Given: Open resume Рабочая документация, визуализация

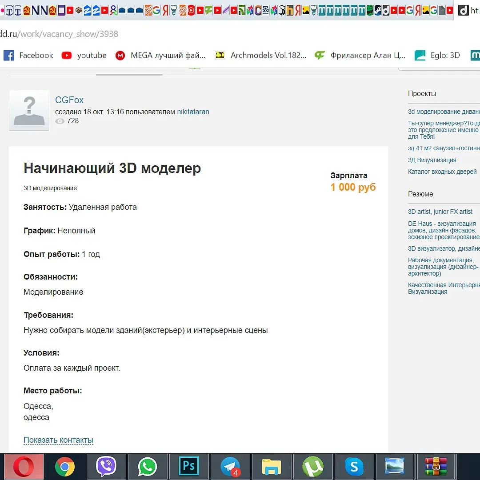Looking at the screenshot, I should click(x=443, y=267).
